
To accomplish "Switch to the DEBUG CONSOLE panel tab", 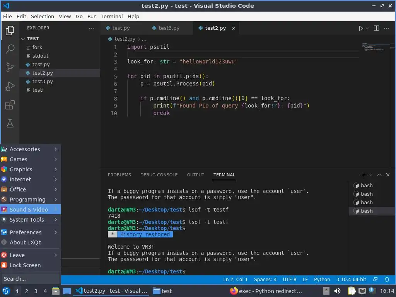I will click(159, 175).
